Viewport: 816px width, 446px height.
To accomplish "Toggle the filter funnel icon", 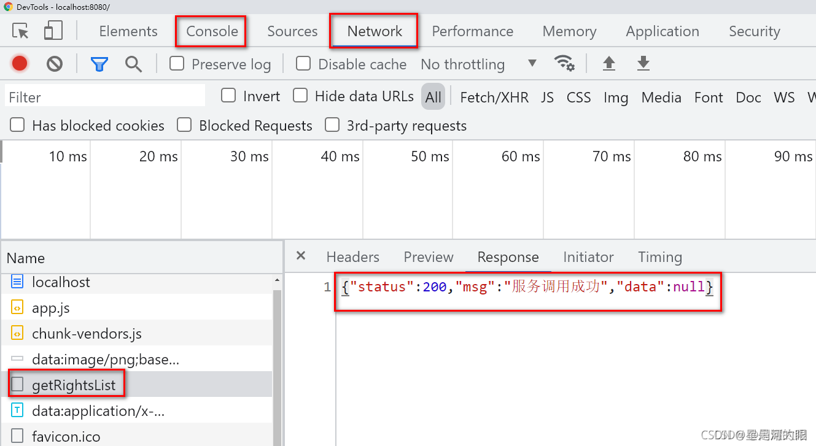I will pyautogui.click(x=99, y=64).
